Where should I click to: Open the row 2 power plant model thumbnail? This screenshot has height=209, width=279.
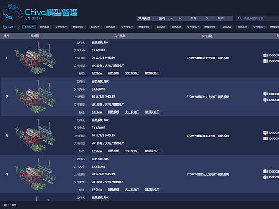click(35, 97)
